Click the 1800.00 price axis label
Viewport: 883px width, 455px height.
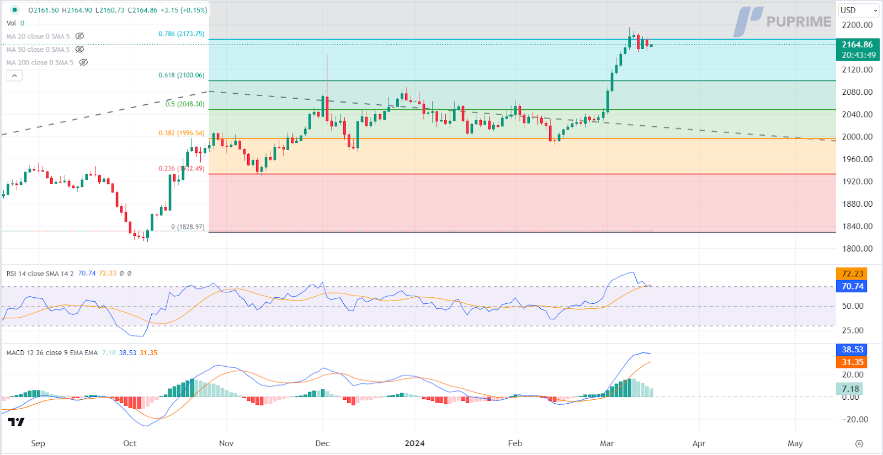(x=857, y=249)
